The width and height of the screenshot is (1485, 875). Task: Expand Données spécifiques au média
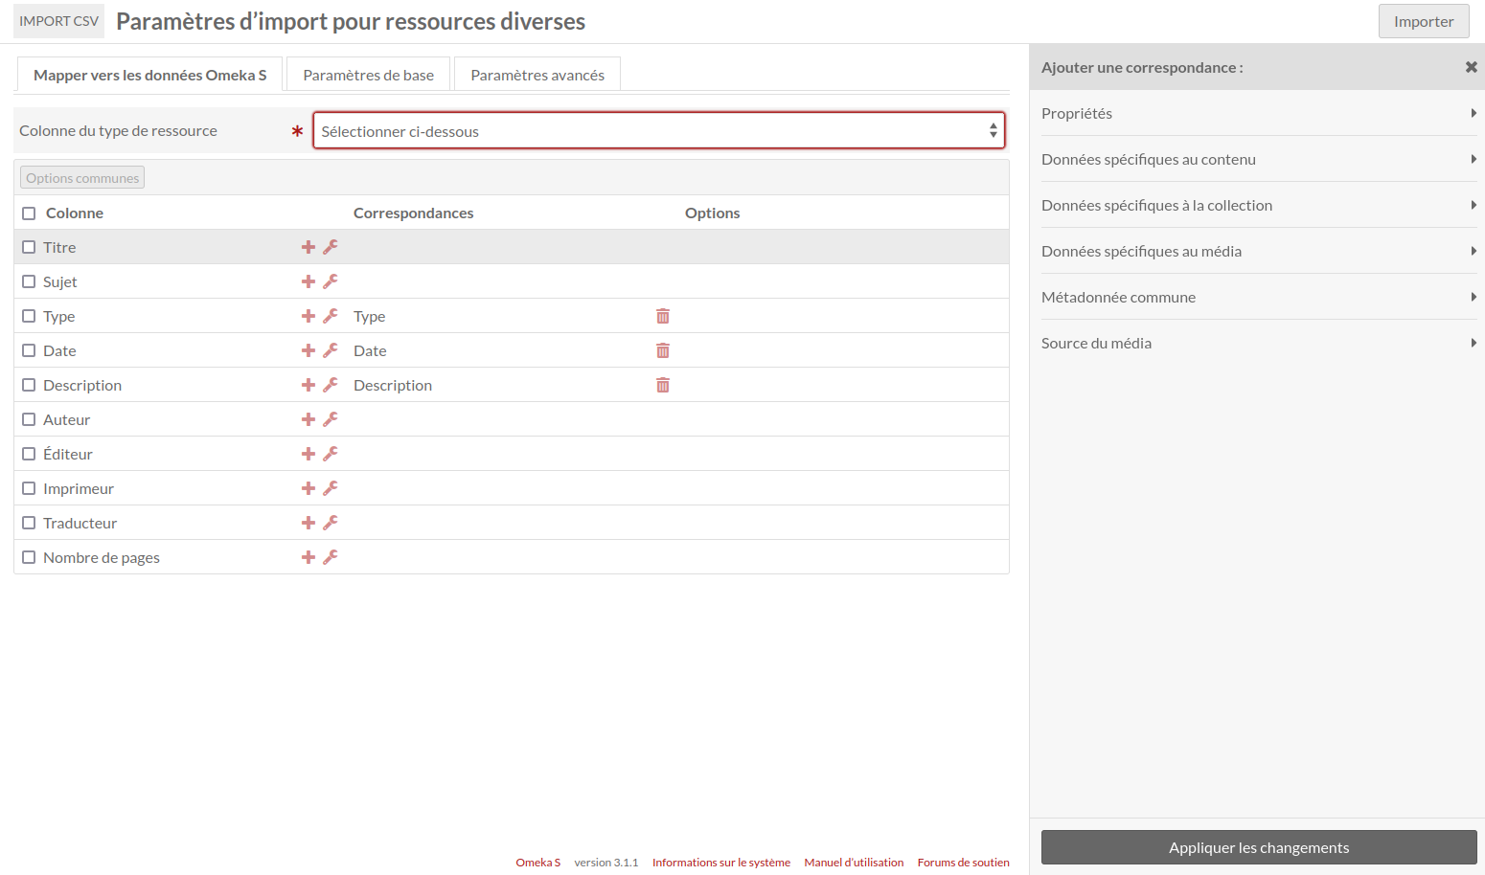pos(1259,251)
